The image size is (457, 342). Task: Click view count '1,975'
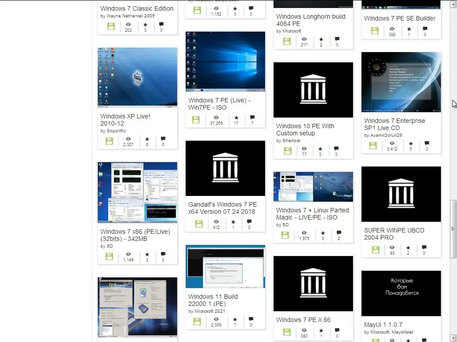coord(304,239)
